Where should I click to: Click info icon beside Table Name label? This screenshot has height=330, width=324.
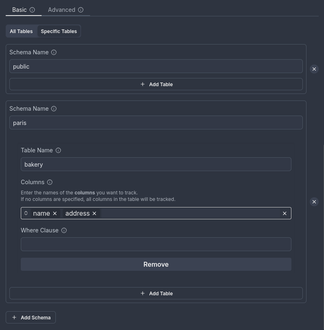tap(58, 150)
